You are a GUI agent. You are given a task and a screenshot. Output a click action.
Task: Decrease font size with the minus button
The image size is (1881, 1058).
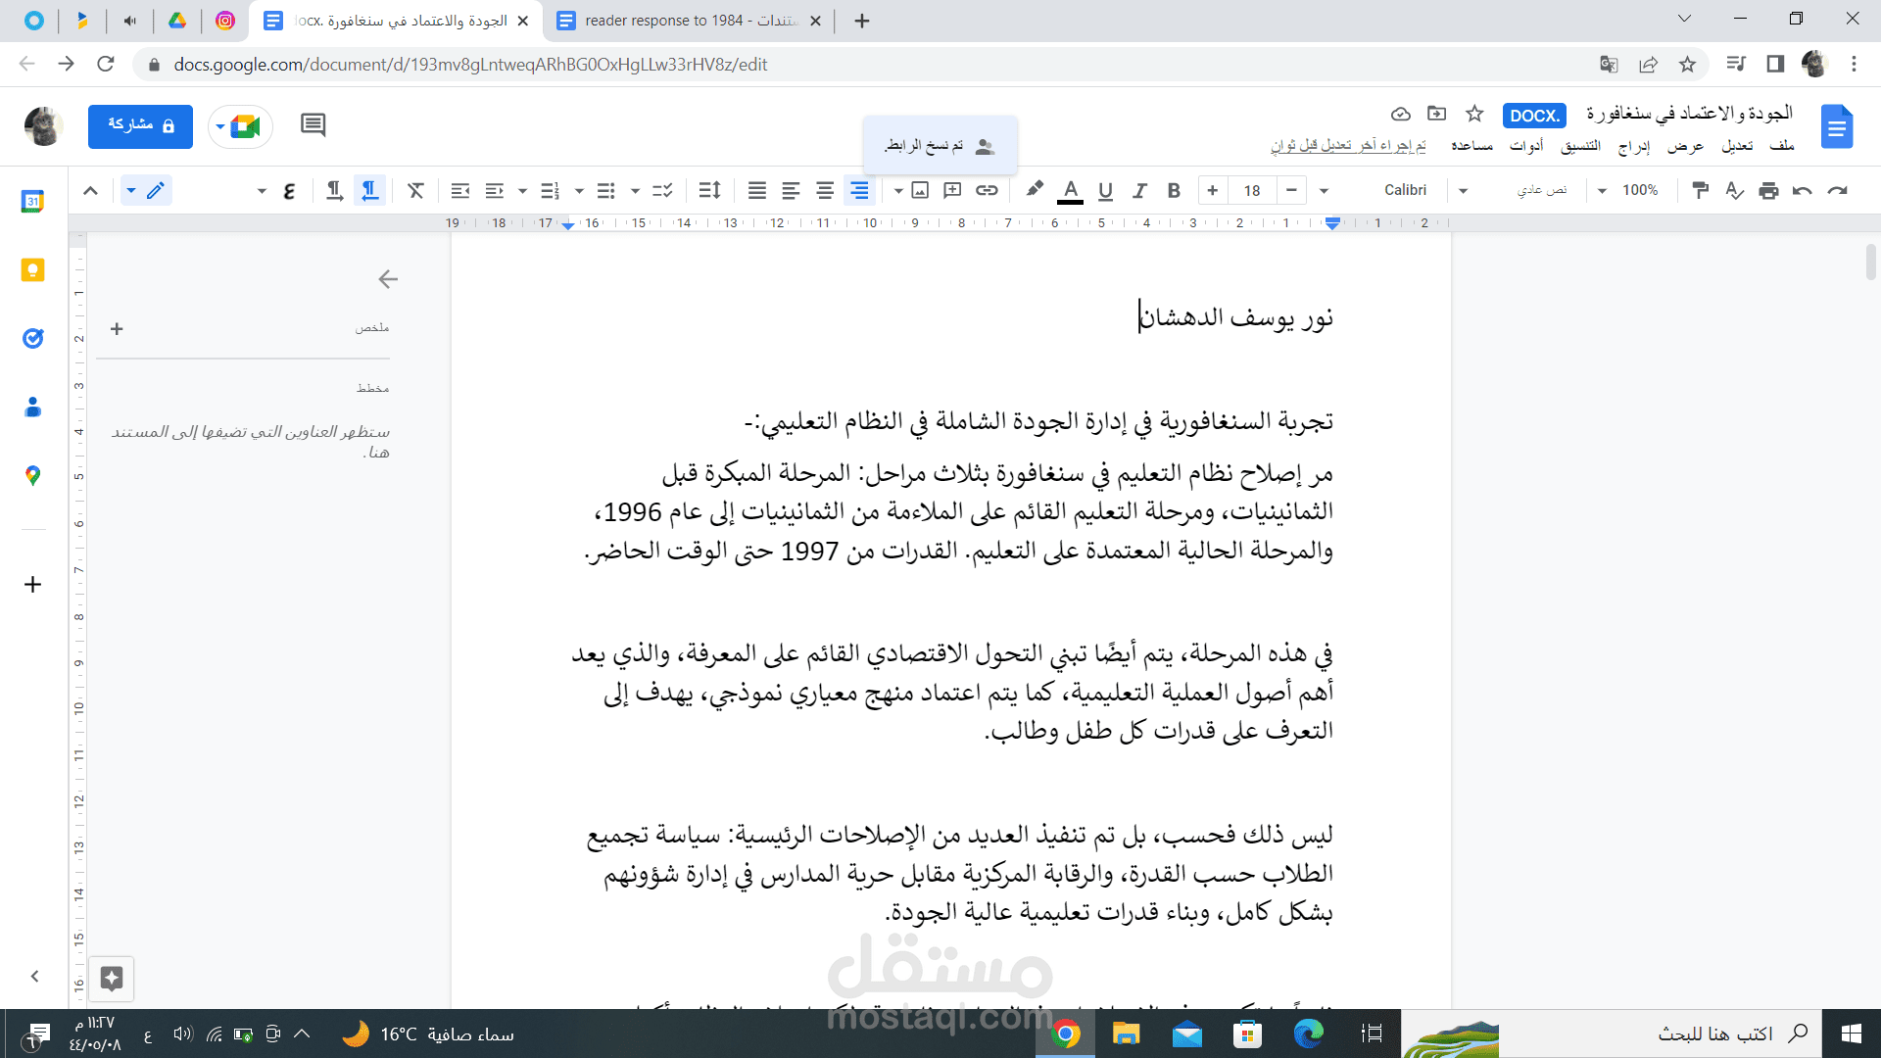click(1291, 190)
